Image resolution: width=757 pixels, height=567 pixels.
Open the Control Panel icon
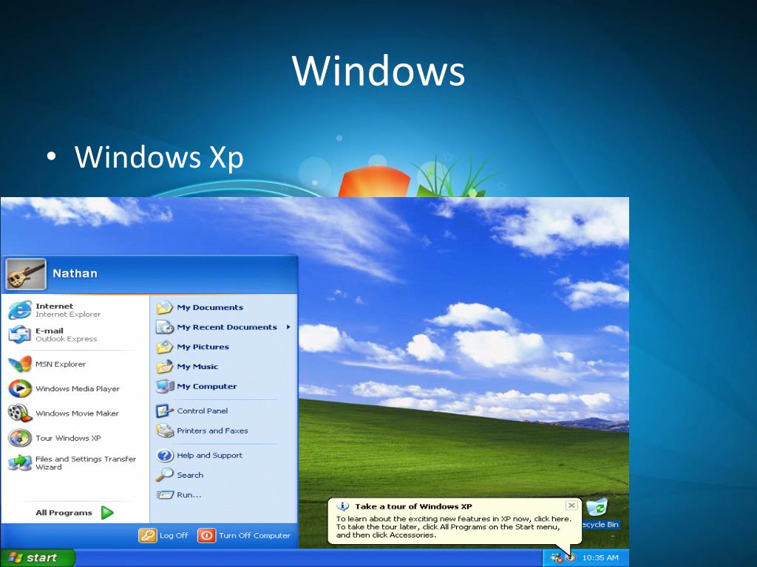[165, 410]
